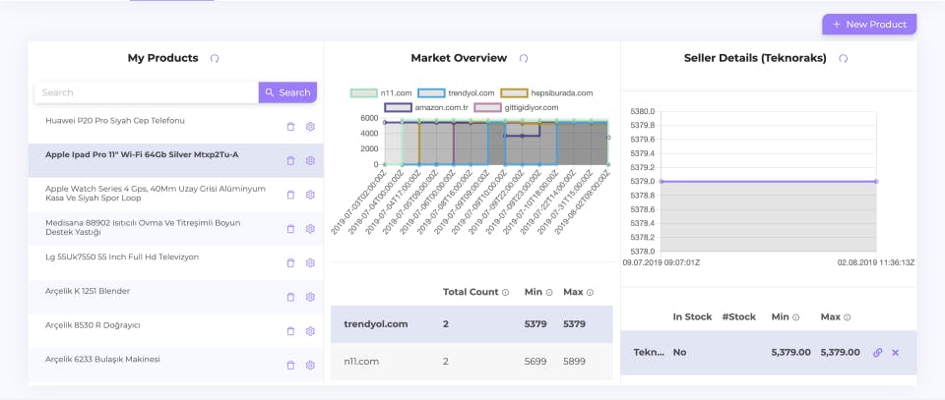Remove Teknoraks seller with X icon
945x400 pixels.
(895, 353)
